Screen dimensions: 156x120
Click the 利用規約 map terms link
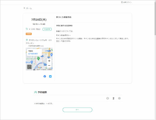pos(50,70)
